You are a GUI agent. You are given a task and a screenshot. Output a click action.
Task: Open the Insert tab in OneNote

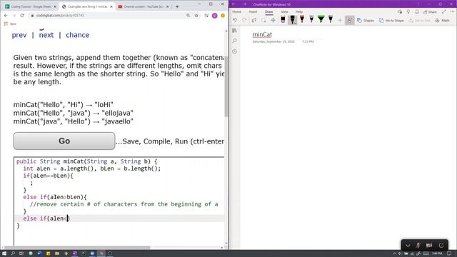[253, 11]
